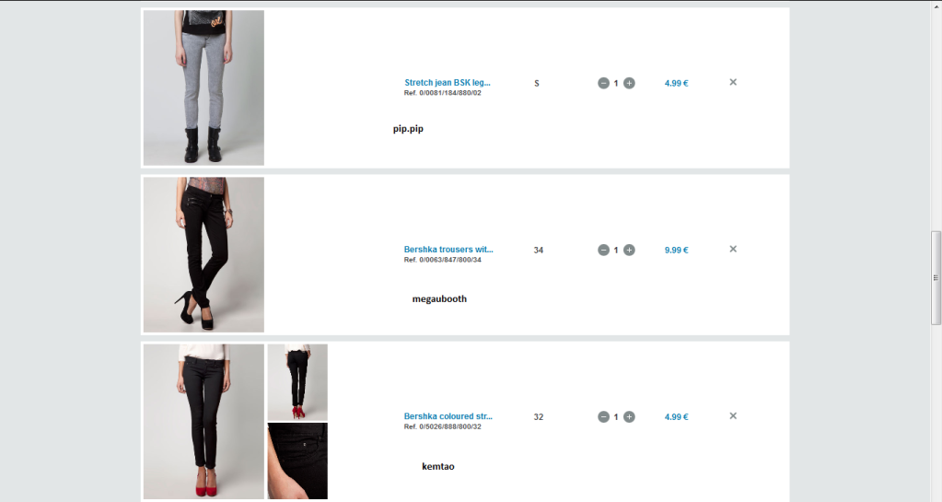Open the Bershka coloured str... product link
Viewport: 942px width, 502px height.
[x=448, y=416]
